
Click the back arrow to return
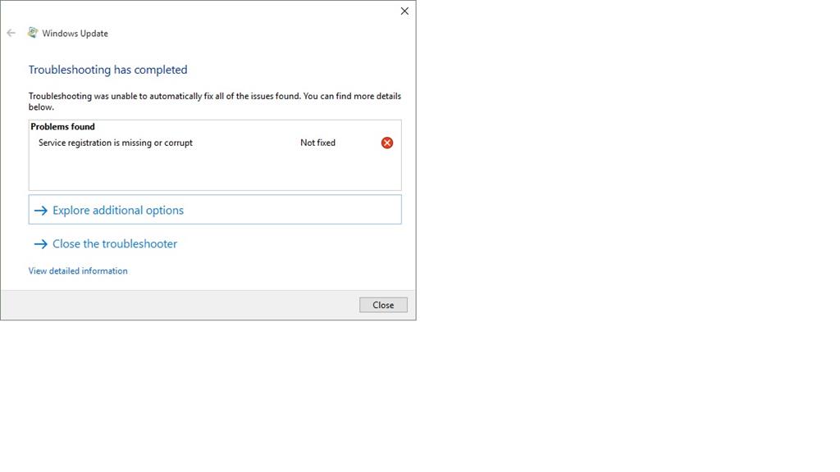[11, 32]
